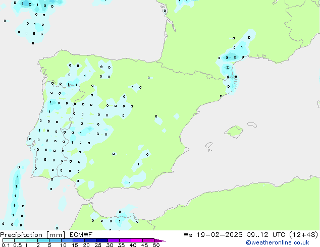
Task: Click the '(12+48)' forecast offset text
Action: [304, 235]
